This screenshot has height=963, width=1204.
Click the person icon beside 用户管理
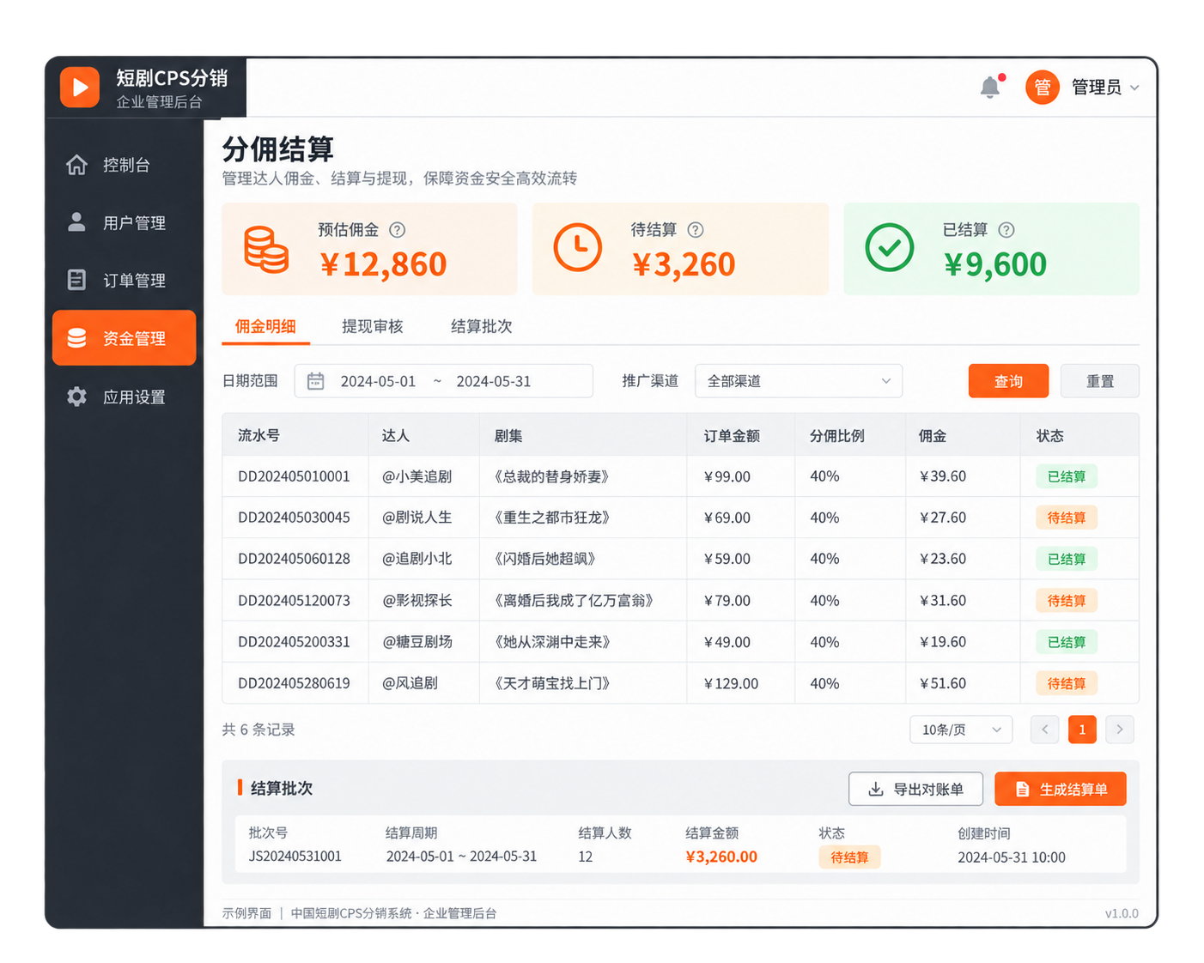(76, 222)
